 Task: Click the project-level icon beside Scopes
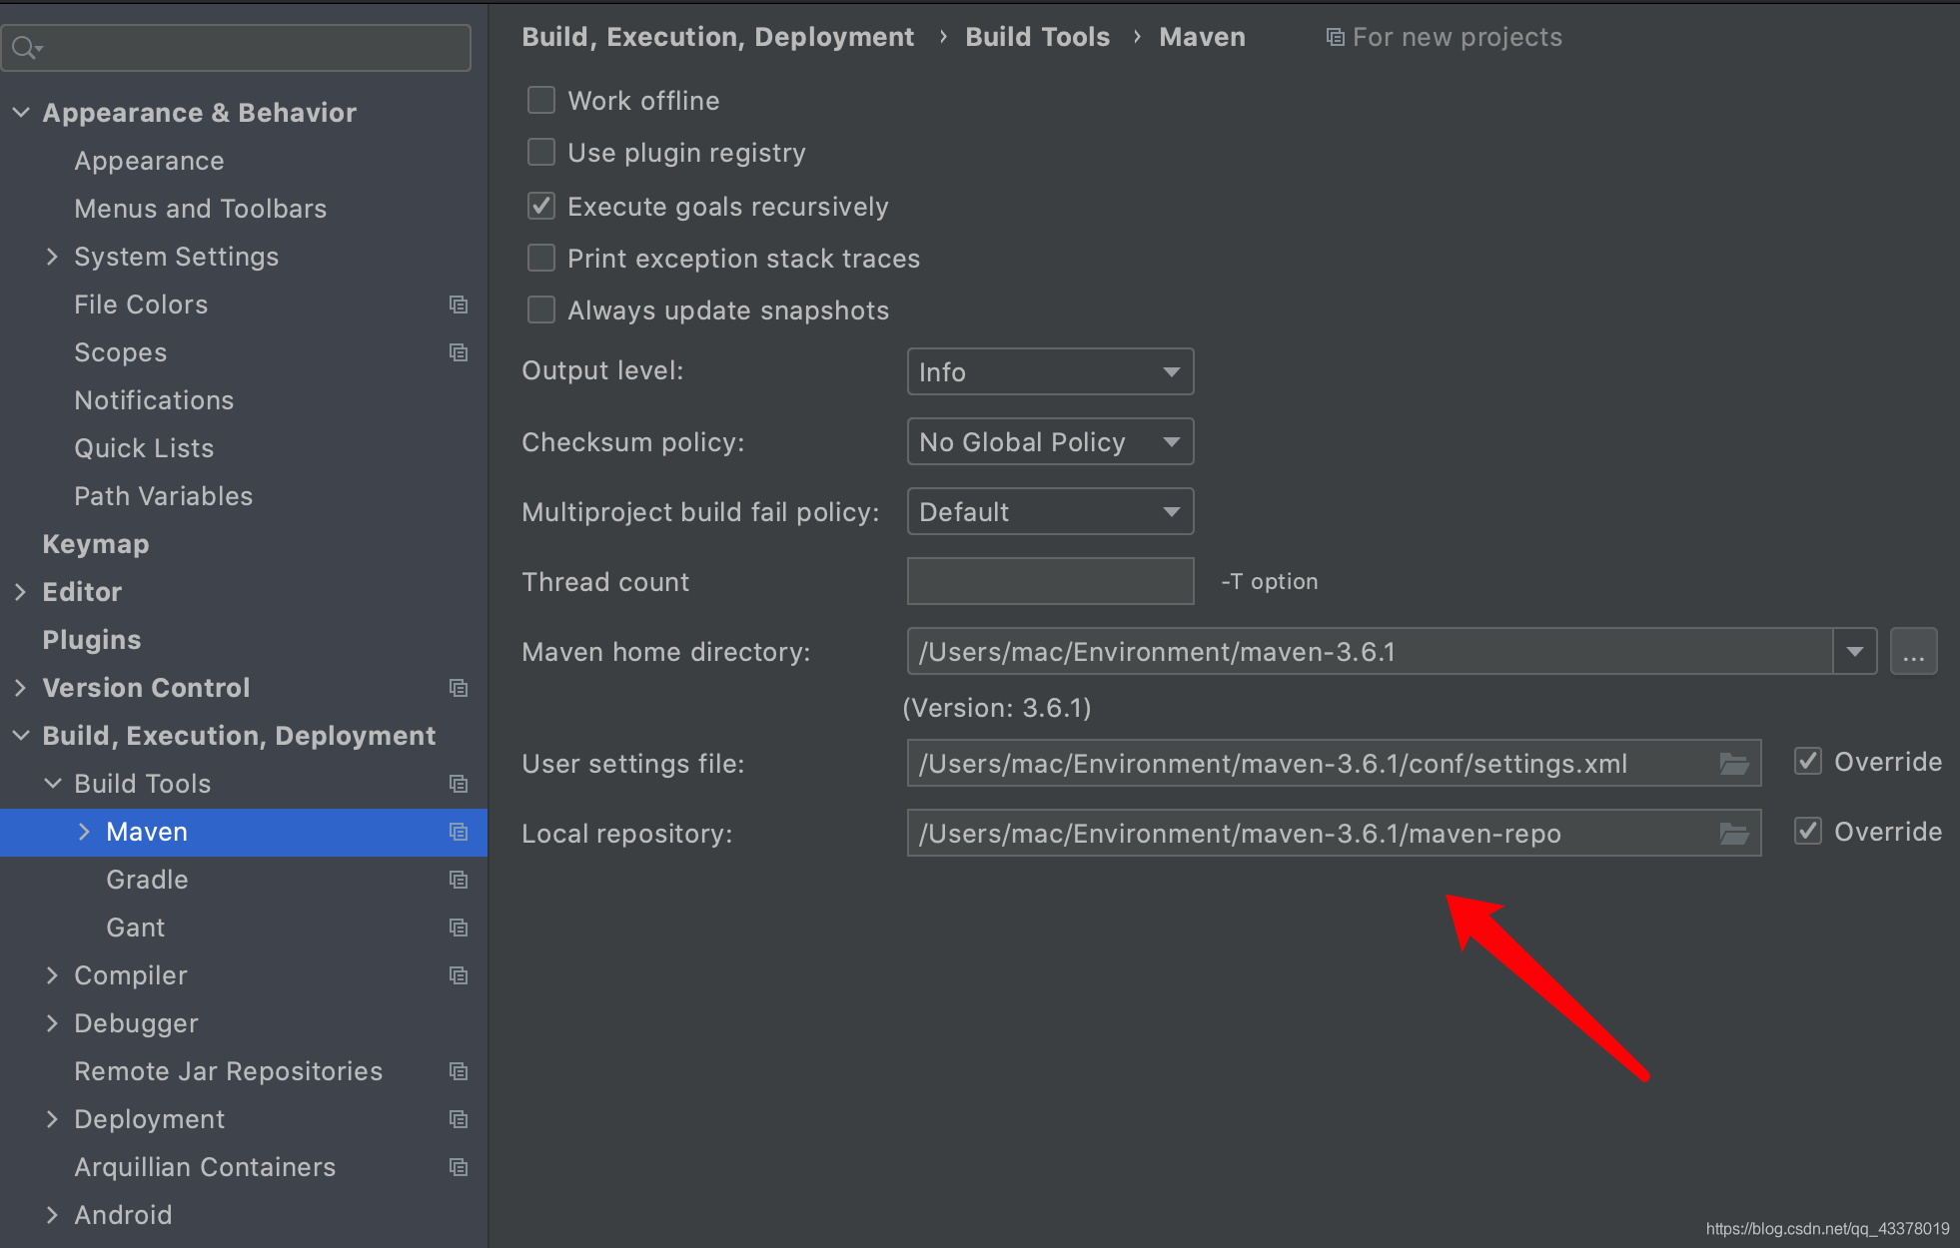459,352
